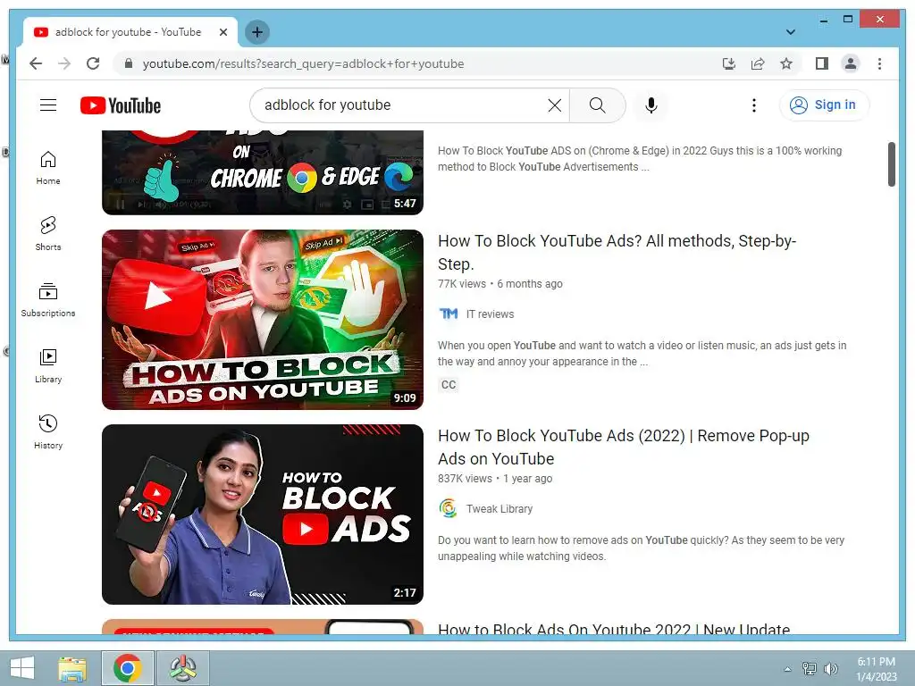Screen dimensions: 915x686
Task: Open the Windows Start button
Action: point(22,668)
